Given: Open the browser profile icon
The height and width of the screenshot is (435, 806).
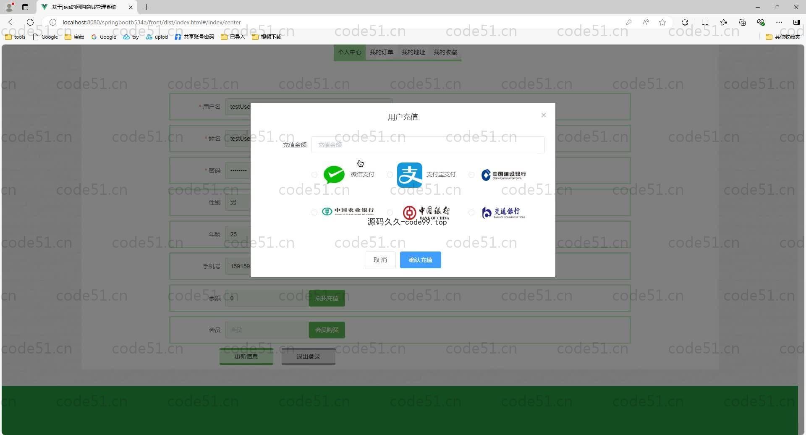Looking at the screenshot, I should (10, 7).
